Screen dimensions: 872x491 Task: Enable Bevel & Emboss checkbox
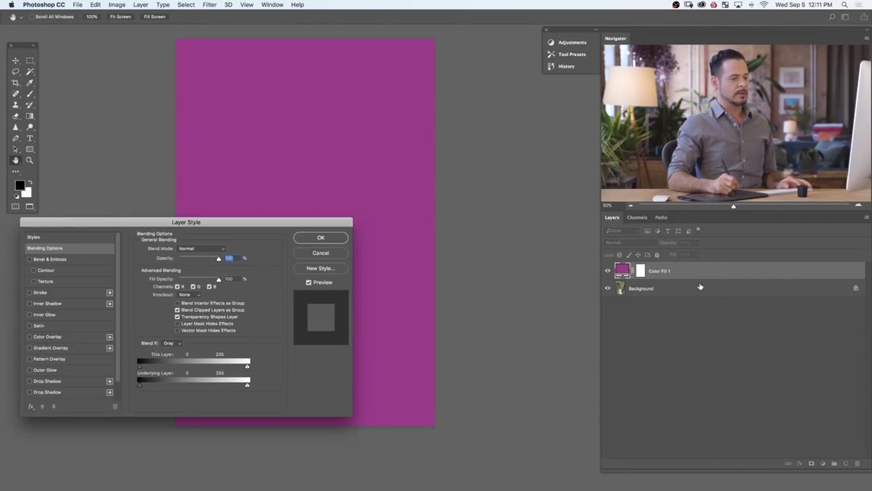coord(30,259)
